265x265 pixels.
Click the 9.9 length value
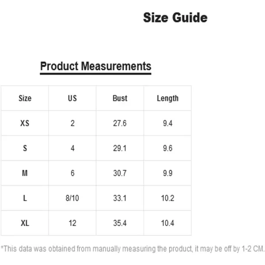(x=167, y=173)
